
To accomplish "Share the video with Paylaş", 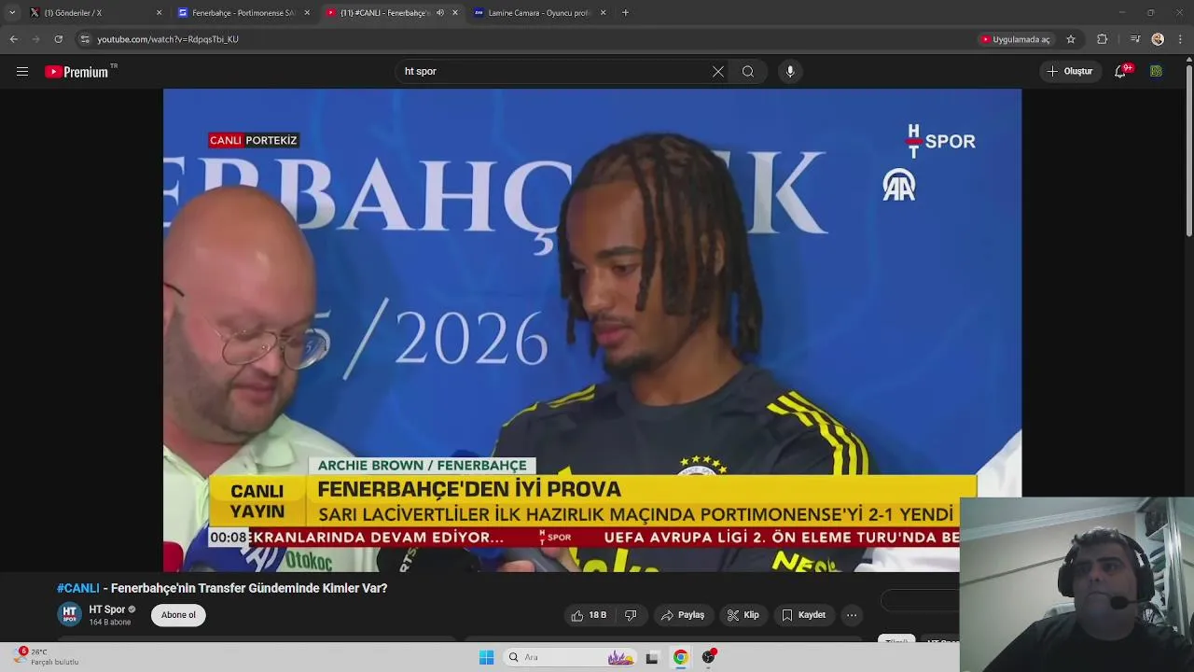I will (682, 615).
